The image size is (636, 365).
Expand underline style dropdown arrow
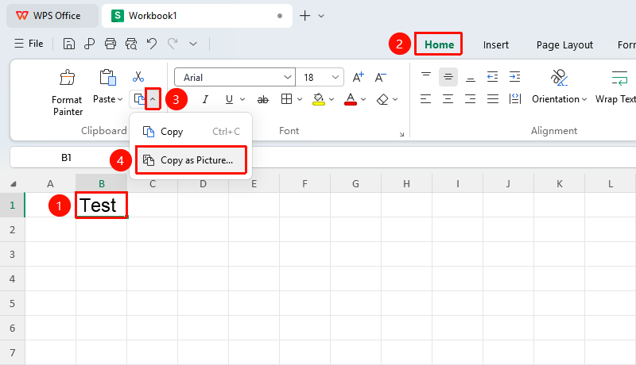pyautogui.click(x=242, y=99)
